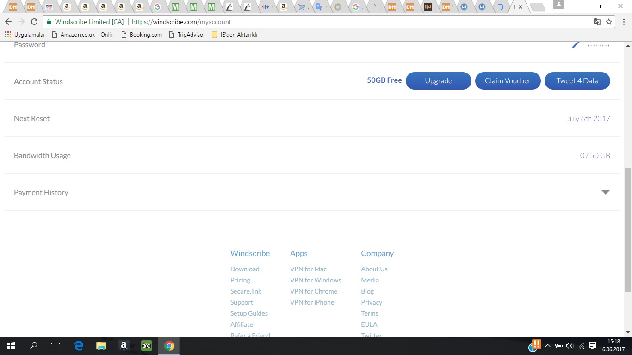Open the VPN for Chrome link

314,291
